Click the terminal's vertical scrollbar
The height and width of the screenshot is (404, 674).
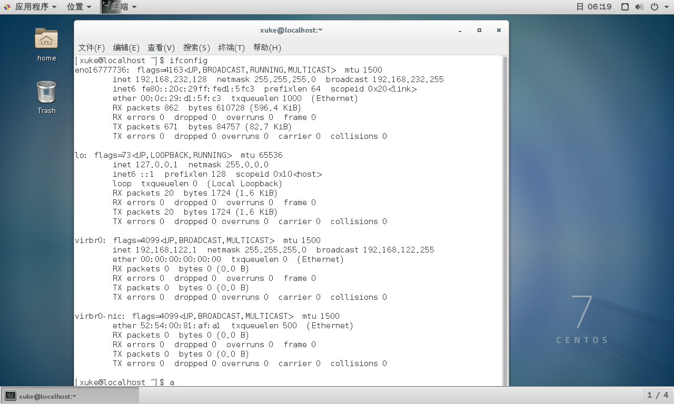click(506, 220)
